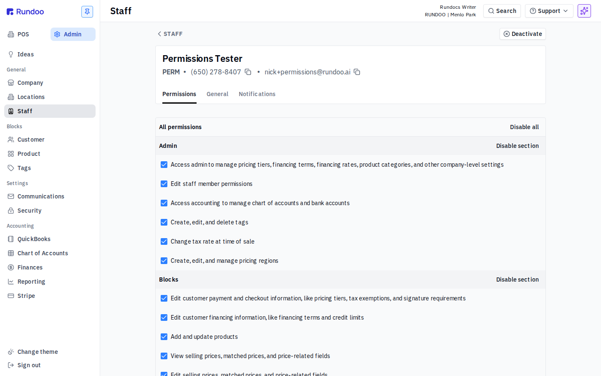601x376 pixels.
Task: Open the Search button
Action: pos(502,11)
